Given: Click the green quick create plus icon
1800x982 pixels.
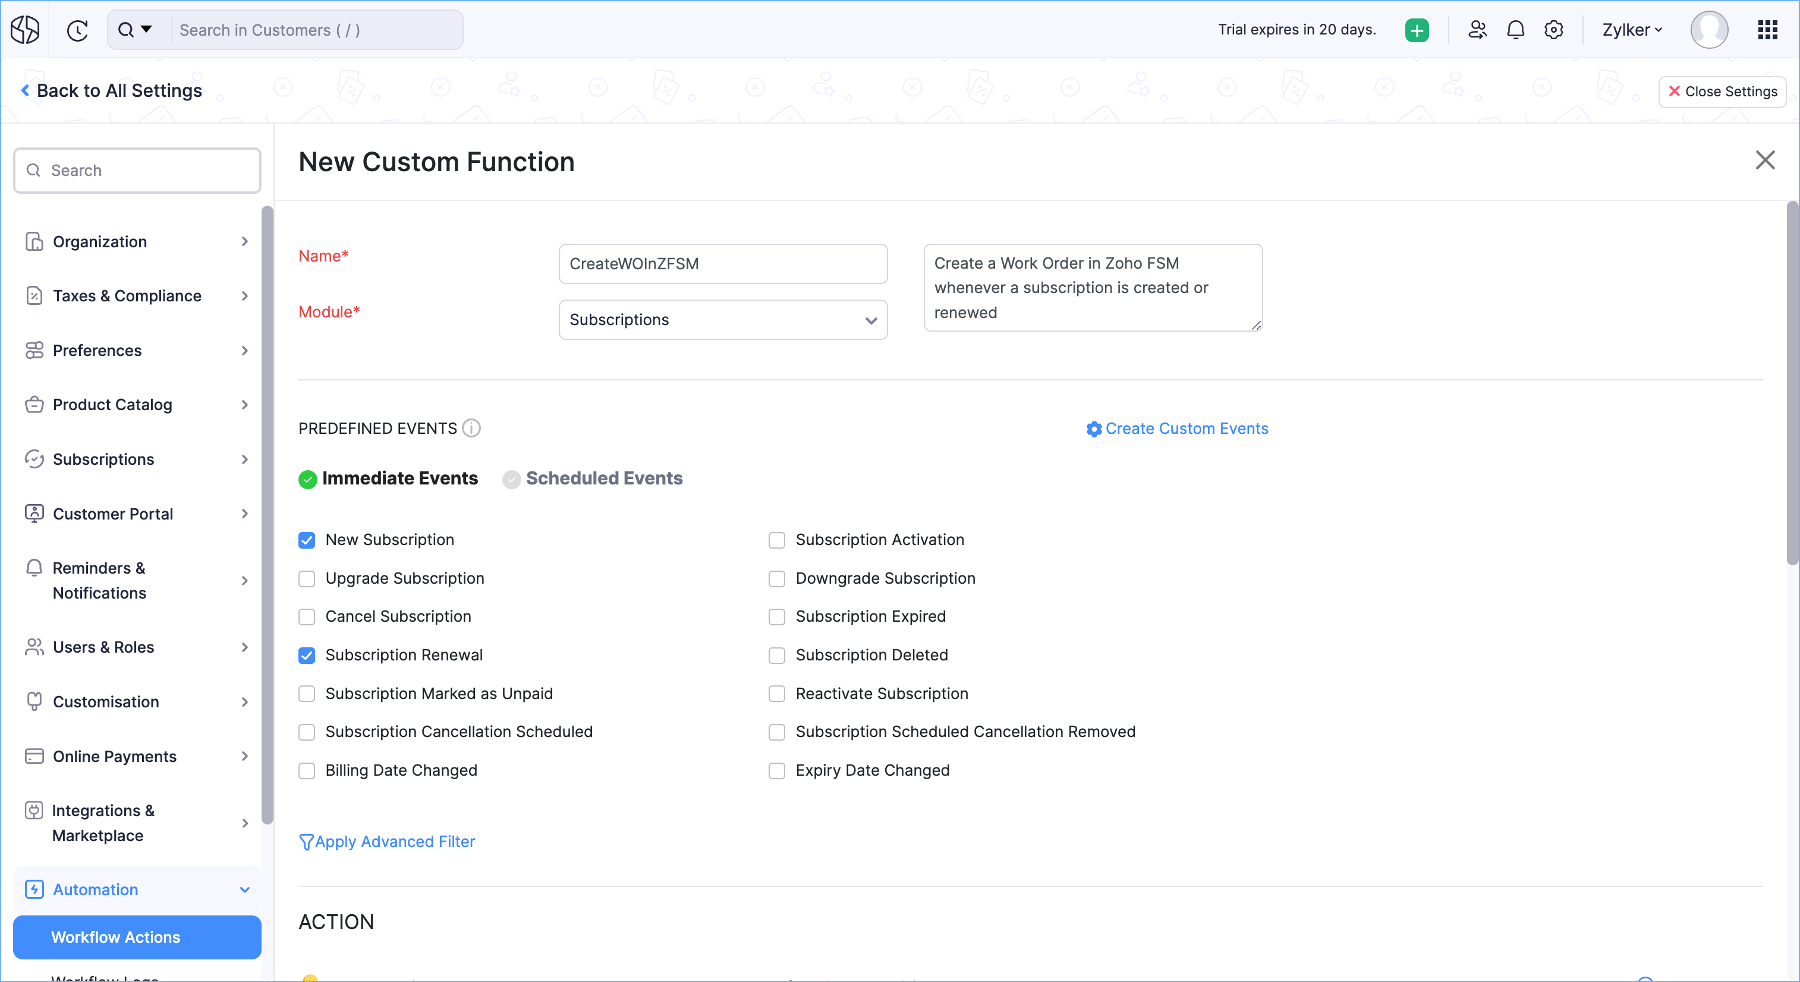Looking at the screenshot, I should coord(1417,30).
